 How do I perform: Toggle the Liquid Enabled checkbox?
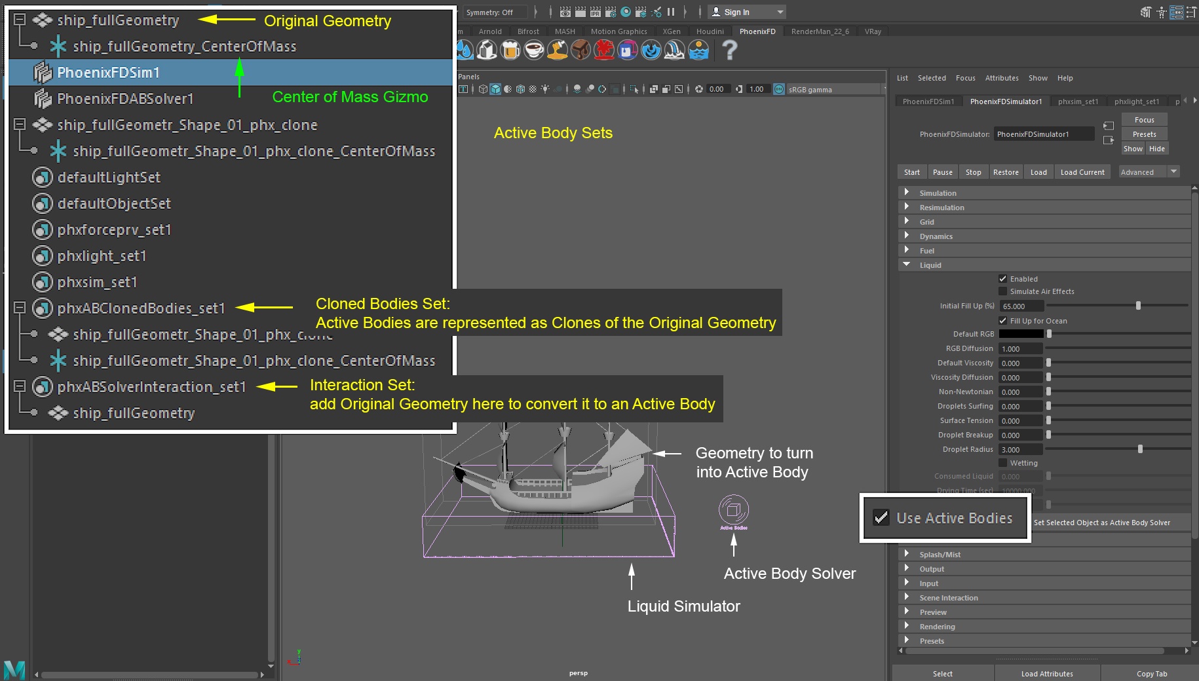coord(1002,279)
